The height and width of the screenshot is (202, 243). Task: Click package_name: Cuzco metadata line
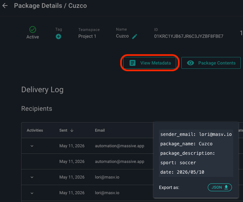click(x=186, y=144)
